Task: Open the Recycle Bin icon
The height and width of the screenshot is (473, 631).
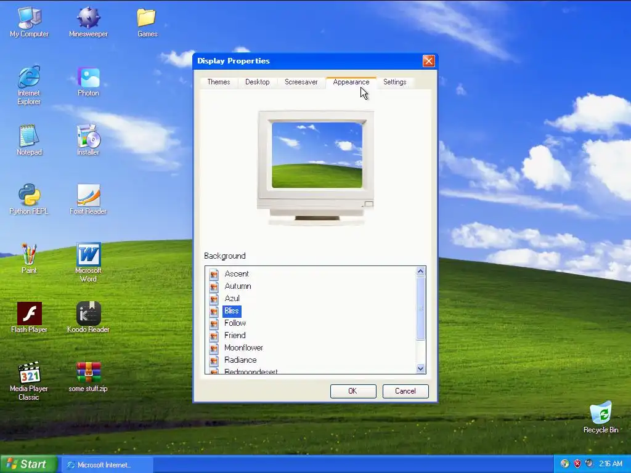Action: click(601, 417)
